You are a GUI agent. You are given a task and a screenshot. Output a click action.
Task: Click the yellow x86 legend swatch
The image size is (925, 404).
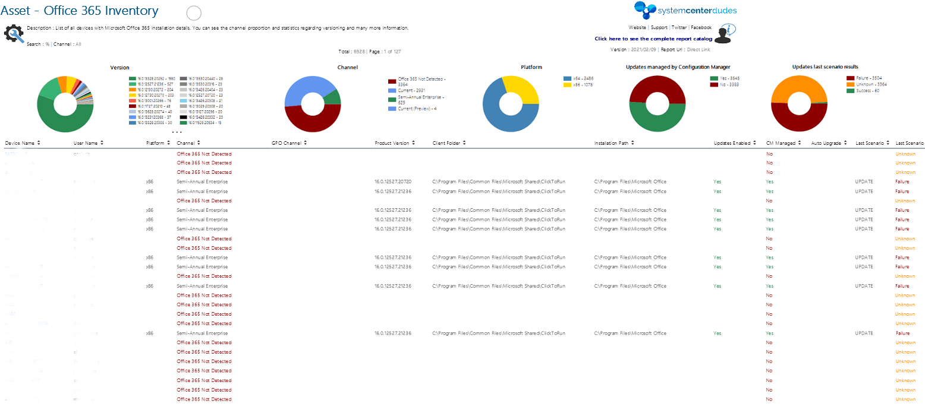pyautogui.click(x=567, y=85)
